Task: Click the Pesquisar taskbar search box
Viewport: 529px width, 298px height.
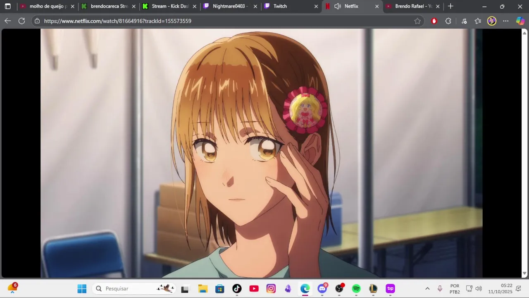Action: [x=134, y=288]
